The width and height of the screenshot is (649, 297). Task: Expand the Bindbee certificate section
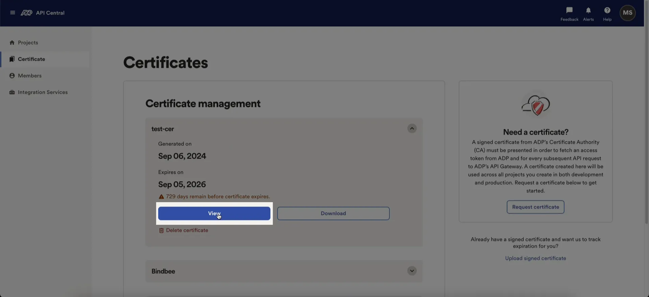coord(412,271)
